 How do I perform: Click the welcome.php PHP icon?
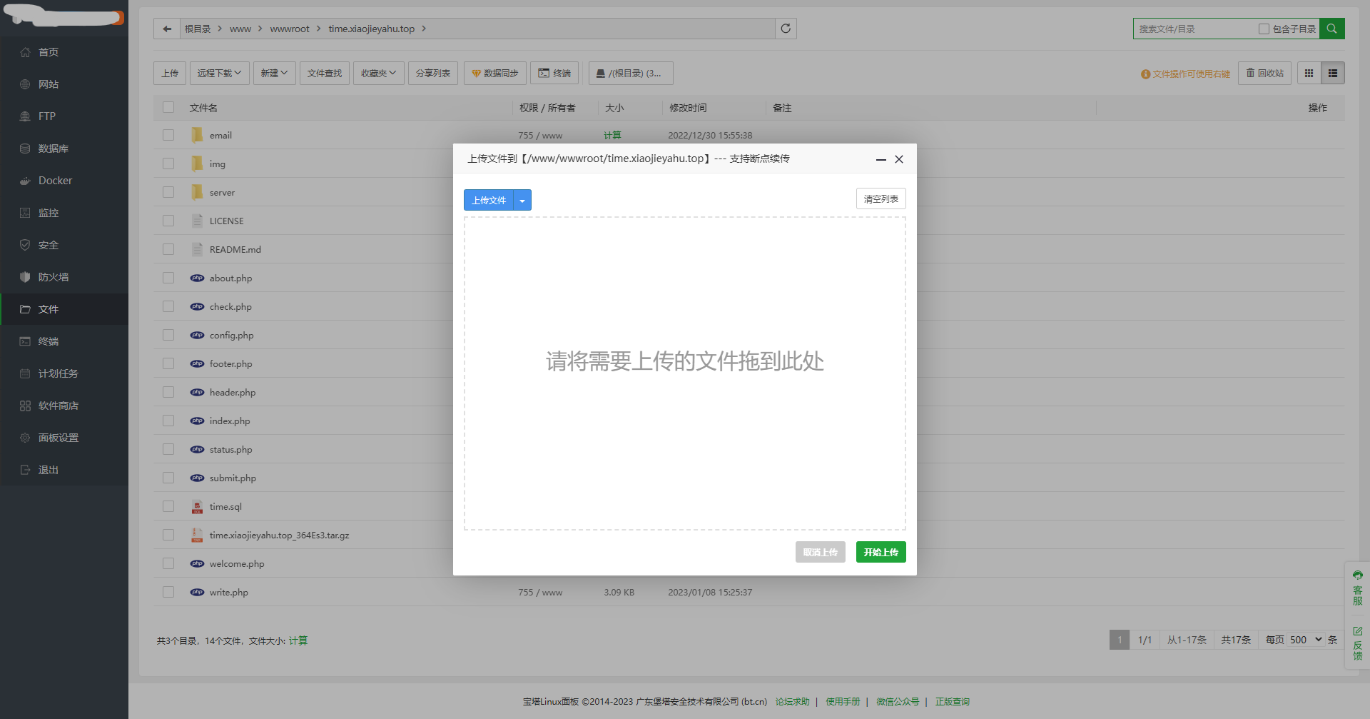coord(197,563)
